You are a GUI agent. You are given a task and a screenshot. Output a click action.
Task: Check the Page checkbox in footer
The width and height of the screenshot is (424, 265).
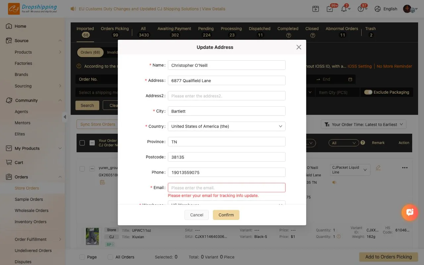tap(82, 257)
